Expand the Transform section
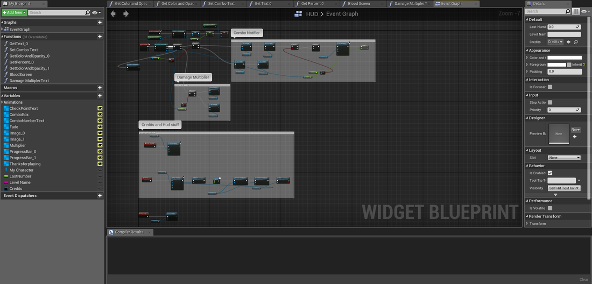This screenshot has width=592, height=284. (x=527, y=224)
